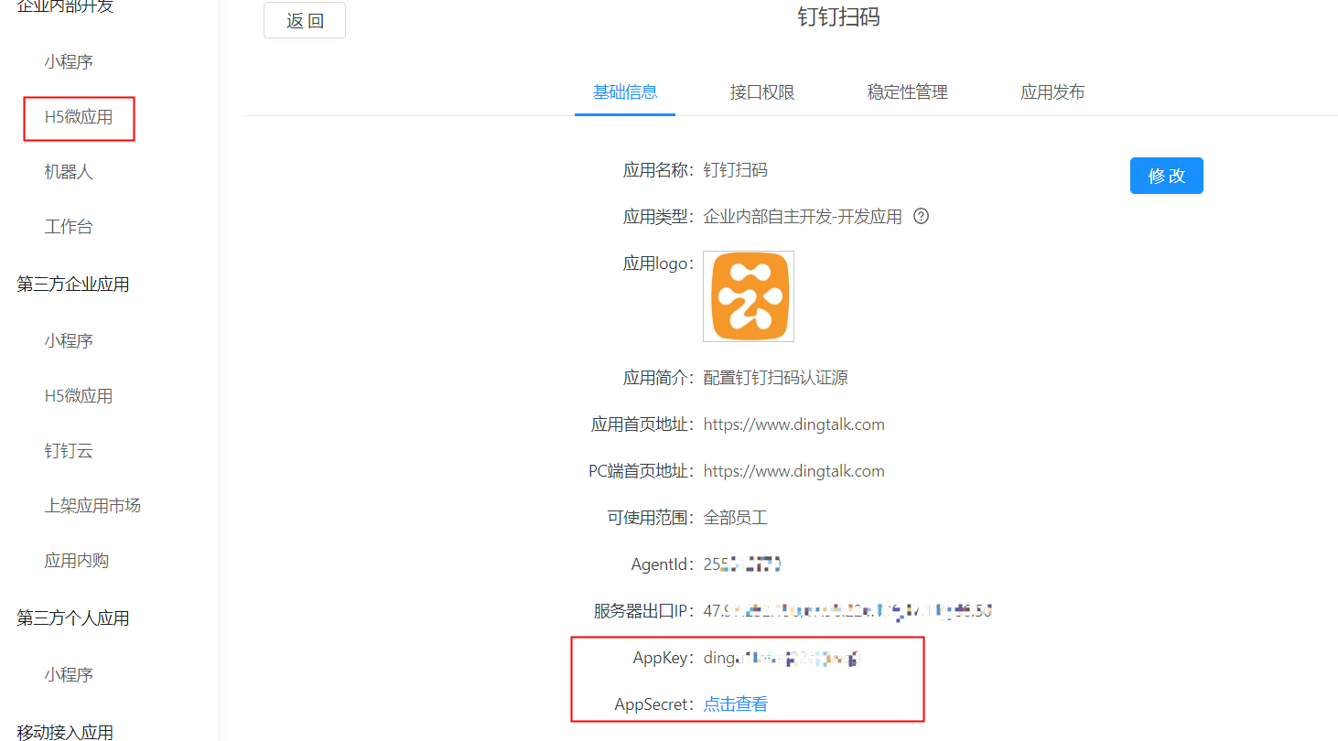Click the 应用首页地址 URL value
Screen dimensions: 1338x741
coord(794,424)
